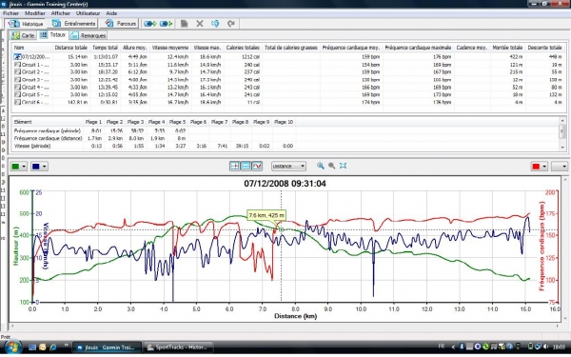Screen dimensions: 571x357
Task: Click the Plage 1 column header
Action: pyautogui.click(x=93, y=122)
